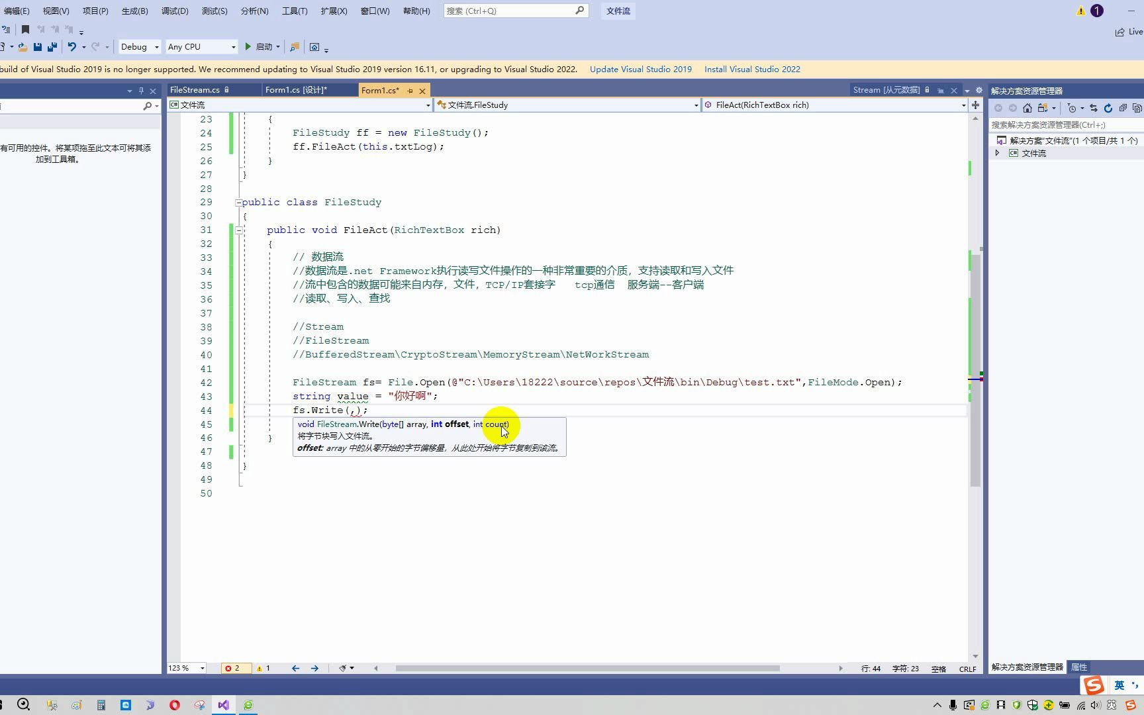Click the Solution Explorer search field

(x=1066, y=124)
